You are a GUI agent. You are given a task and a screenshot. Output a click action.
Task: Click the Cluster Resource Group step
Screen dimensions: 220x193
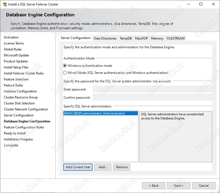21,97
